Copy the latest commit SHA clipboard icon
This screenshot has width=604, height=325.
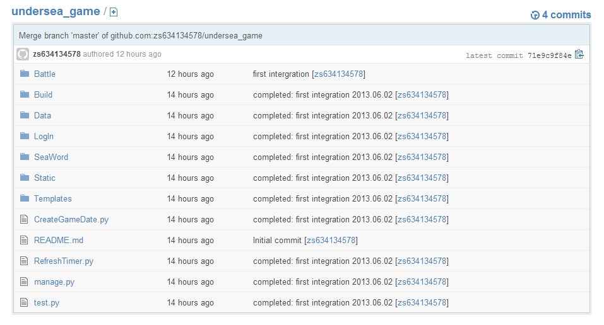[x=579, y=54]
